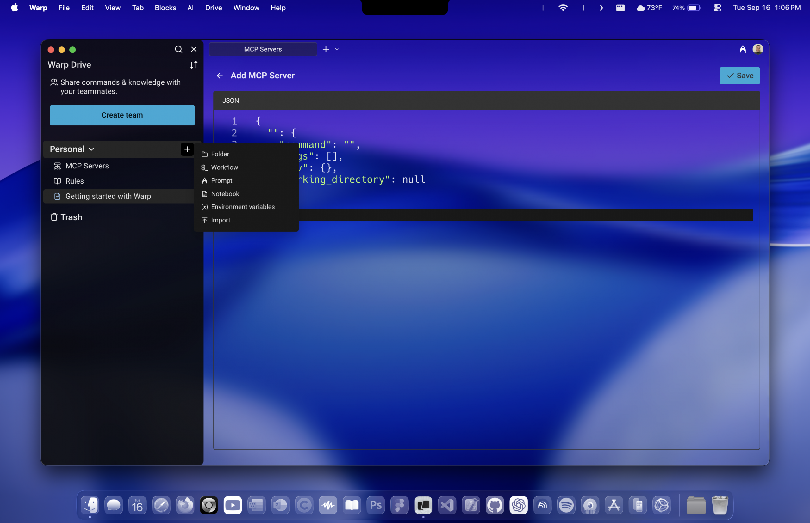Select Environment variables from the creation menu
The width and height of the screenshot is (810, 523).
[x=243, y=207]
